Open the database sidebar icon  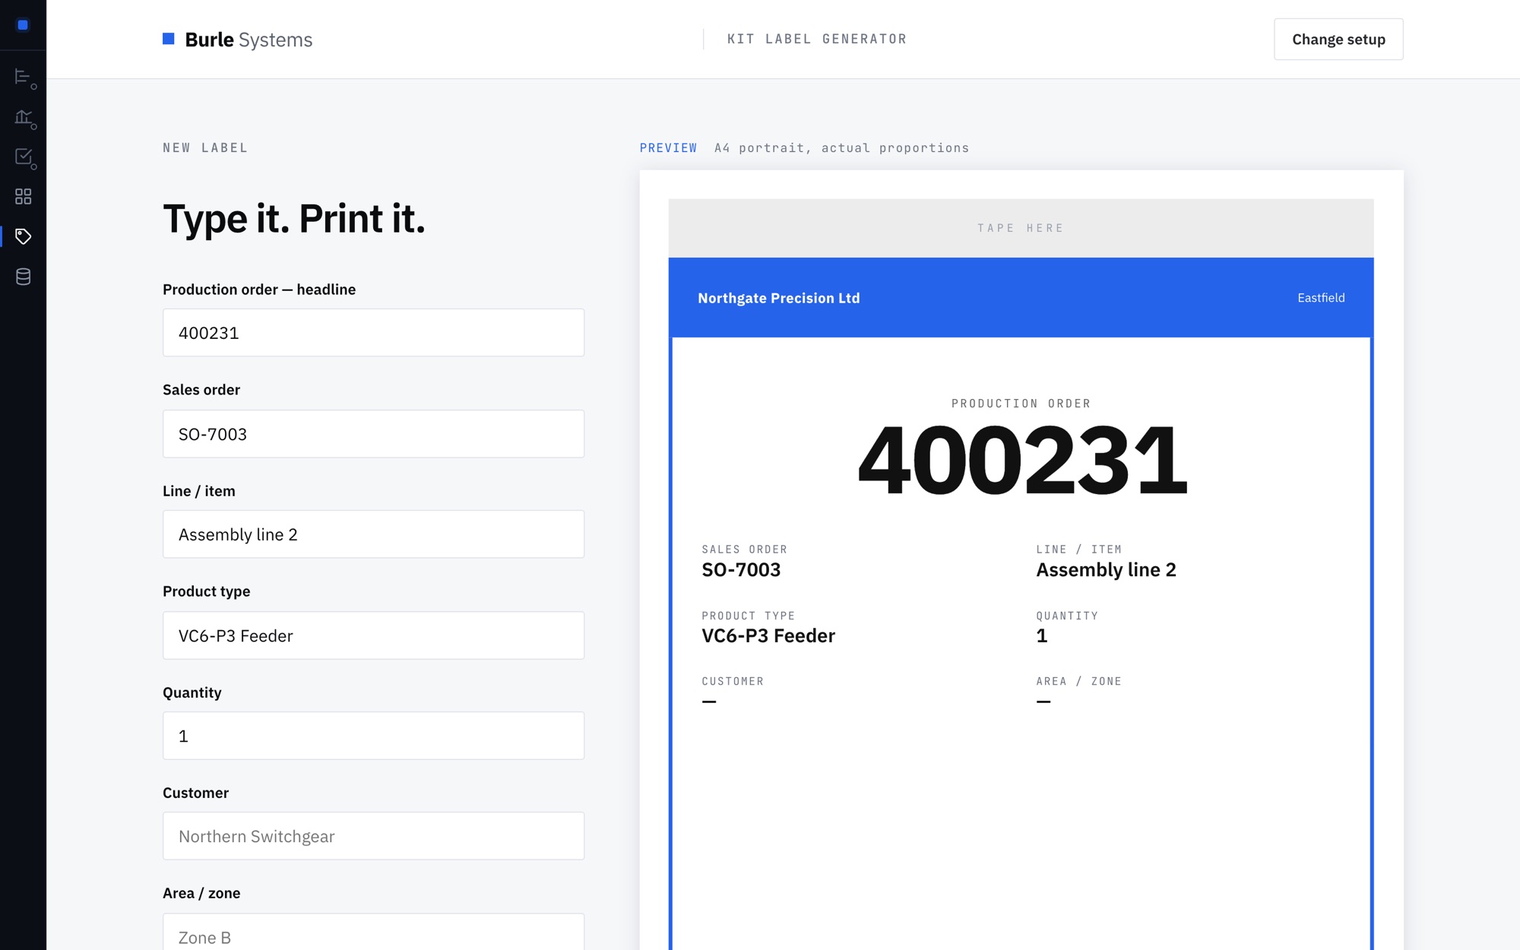coord(24,277)
